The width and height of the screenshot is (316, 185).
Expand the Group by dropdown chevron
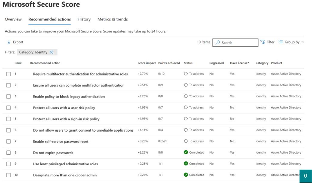[303, 42]
